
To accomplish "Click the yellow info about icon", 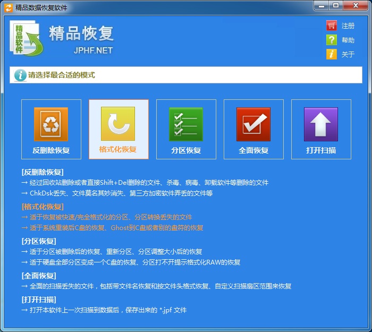I will click(332, 54).
